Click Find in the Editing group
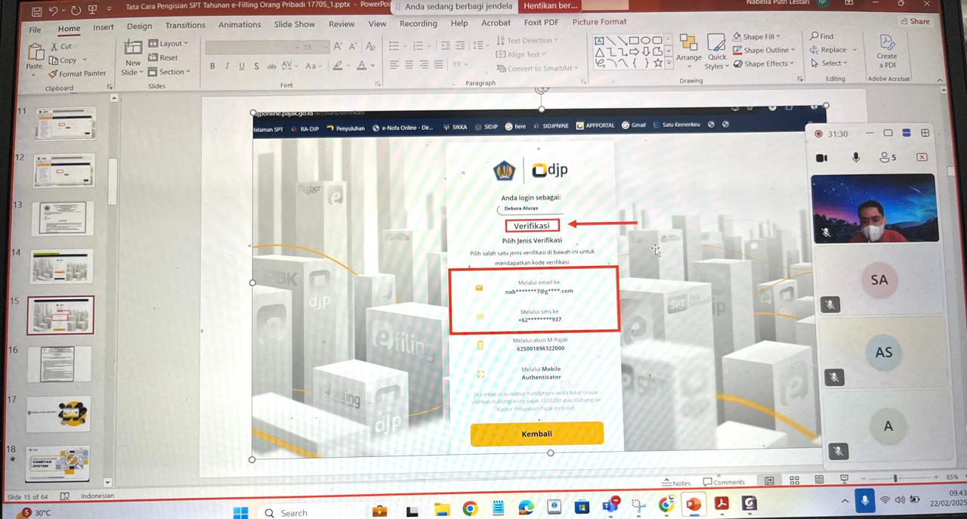The width and height of the screenshot is (967, 519). coord(822,36)
